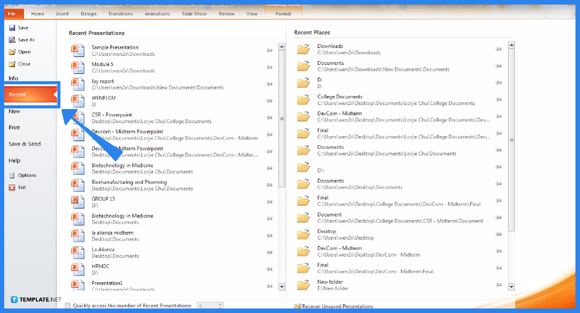Open the Sample Presentation file icon

(78, 51)
